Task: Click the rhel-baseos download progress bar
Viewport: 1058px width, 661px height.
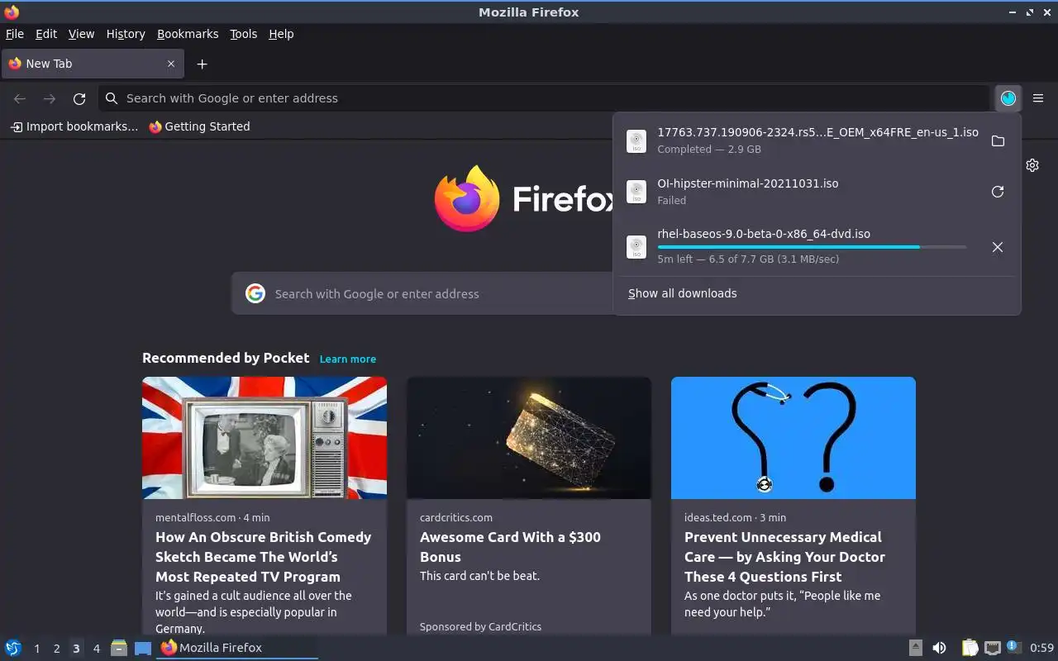Action: point(812,246)
